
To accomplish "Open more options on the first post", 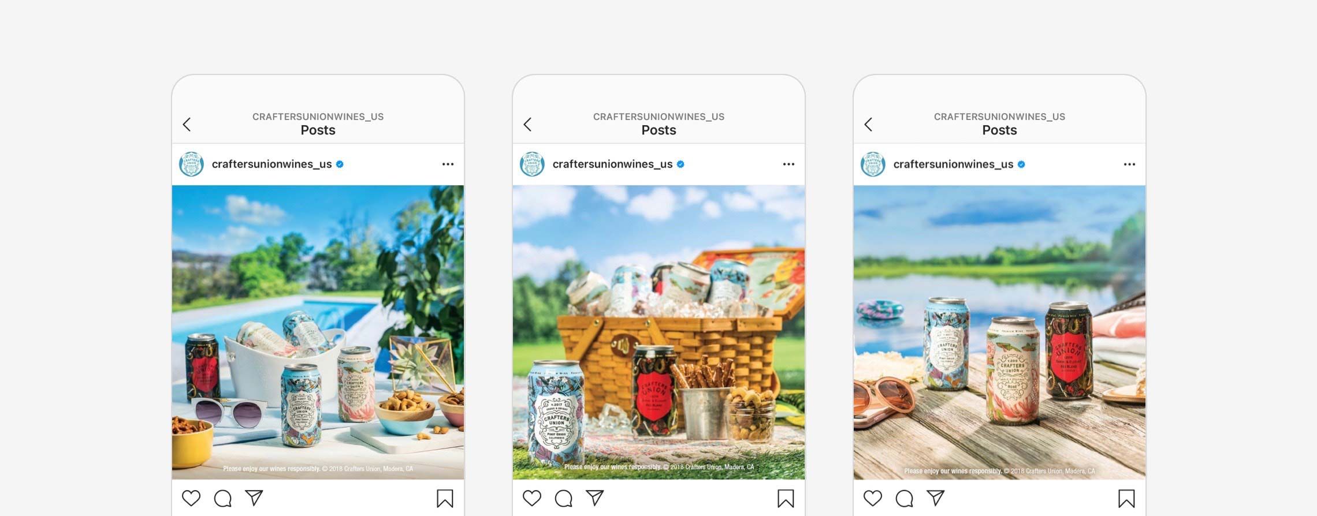I will (x=448, y=164).
